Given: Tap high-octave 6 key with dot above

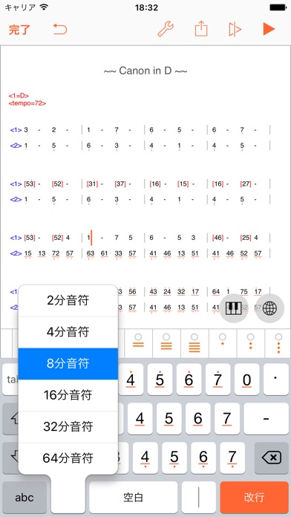Looking at the screenshot, I should [x=189, y=380].
